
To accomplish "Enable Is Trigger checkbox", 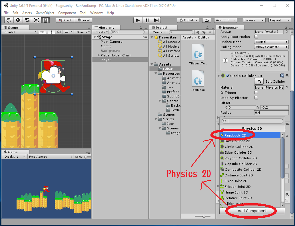I will point(256,93).
